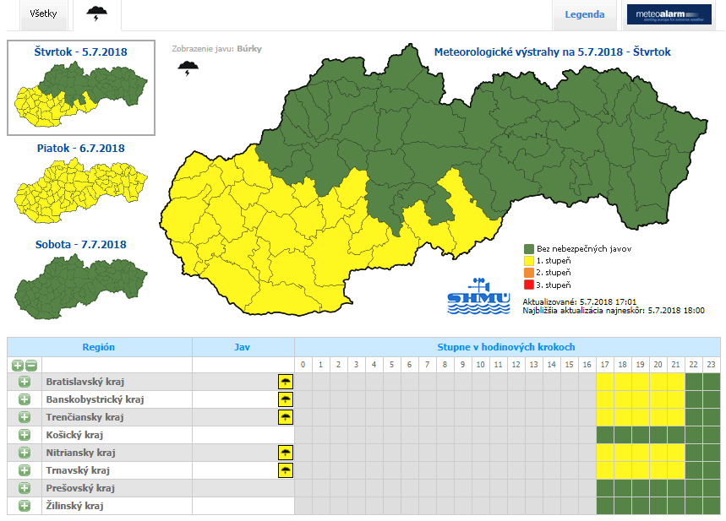Viewport: 726px width, 521px height.
Task: Click the SHMÚ logo
Action: coord(478,297)
